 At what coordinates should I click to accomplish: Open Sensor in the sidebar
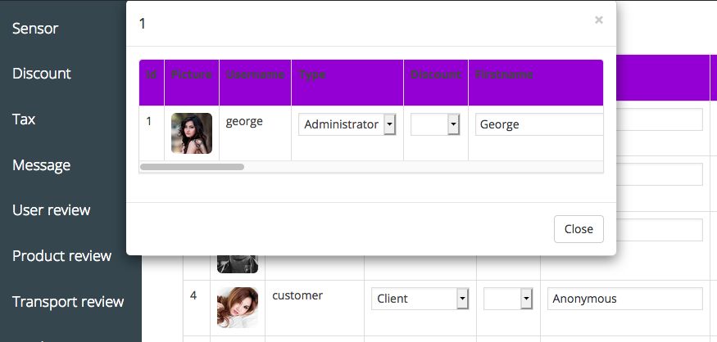click(x=35, y=29)
